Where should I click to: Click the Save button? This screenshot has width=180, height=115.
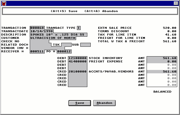(x=80, y=103)
